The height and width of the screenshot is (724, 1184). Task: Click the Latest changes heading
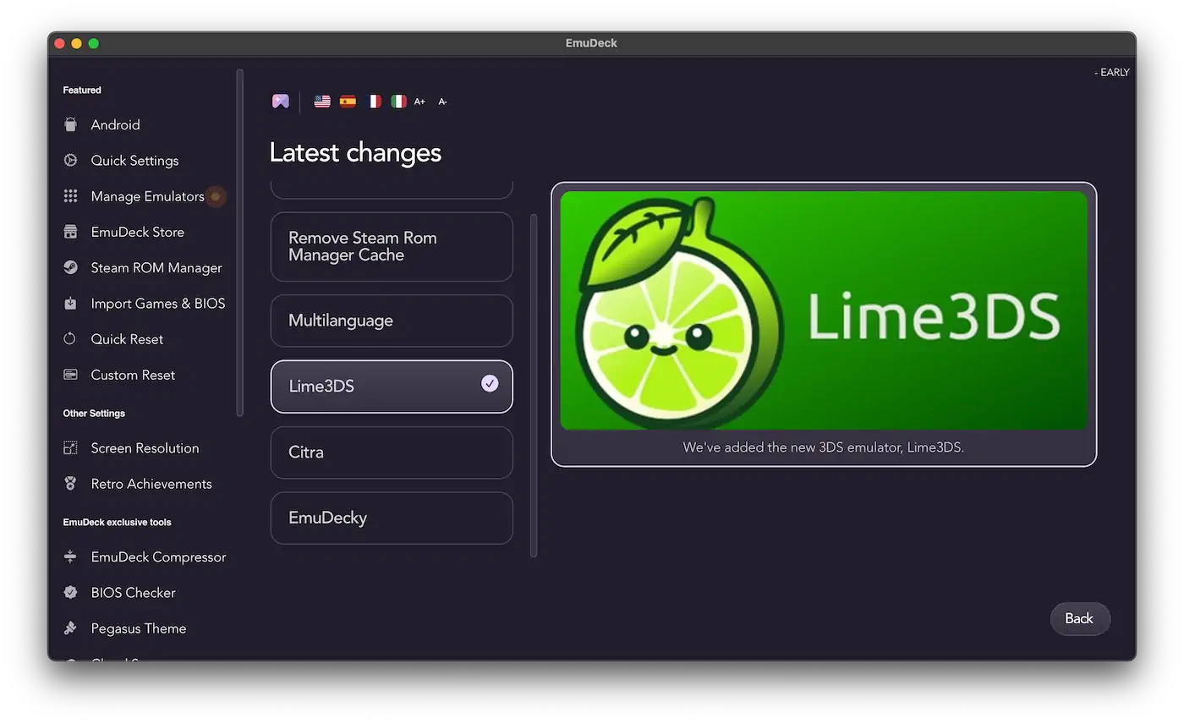(355, 152)
